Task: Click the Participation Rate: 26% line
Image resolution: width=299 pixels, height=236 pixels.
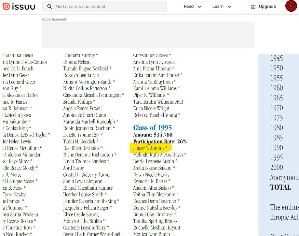Action: point(160,141)
